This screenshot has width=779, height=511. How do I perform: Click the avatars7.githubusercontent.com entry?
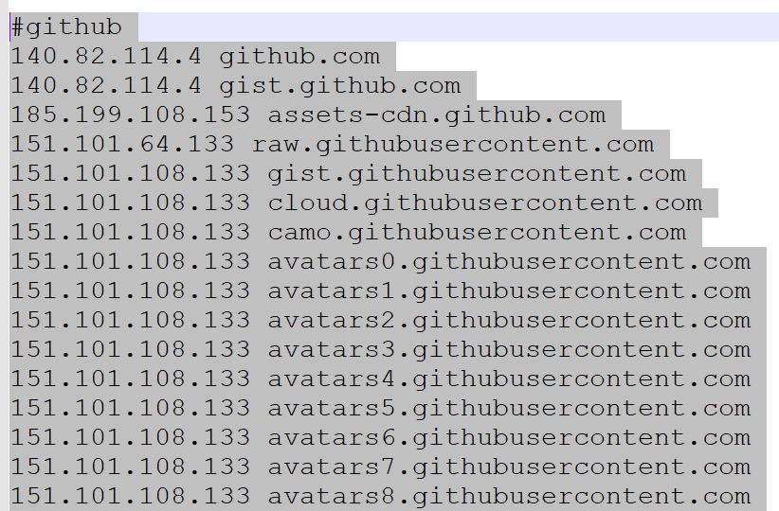coord(509,467)
